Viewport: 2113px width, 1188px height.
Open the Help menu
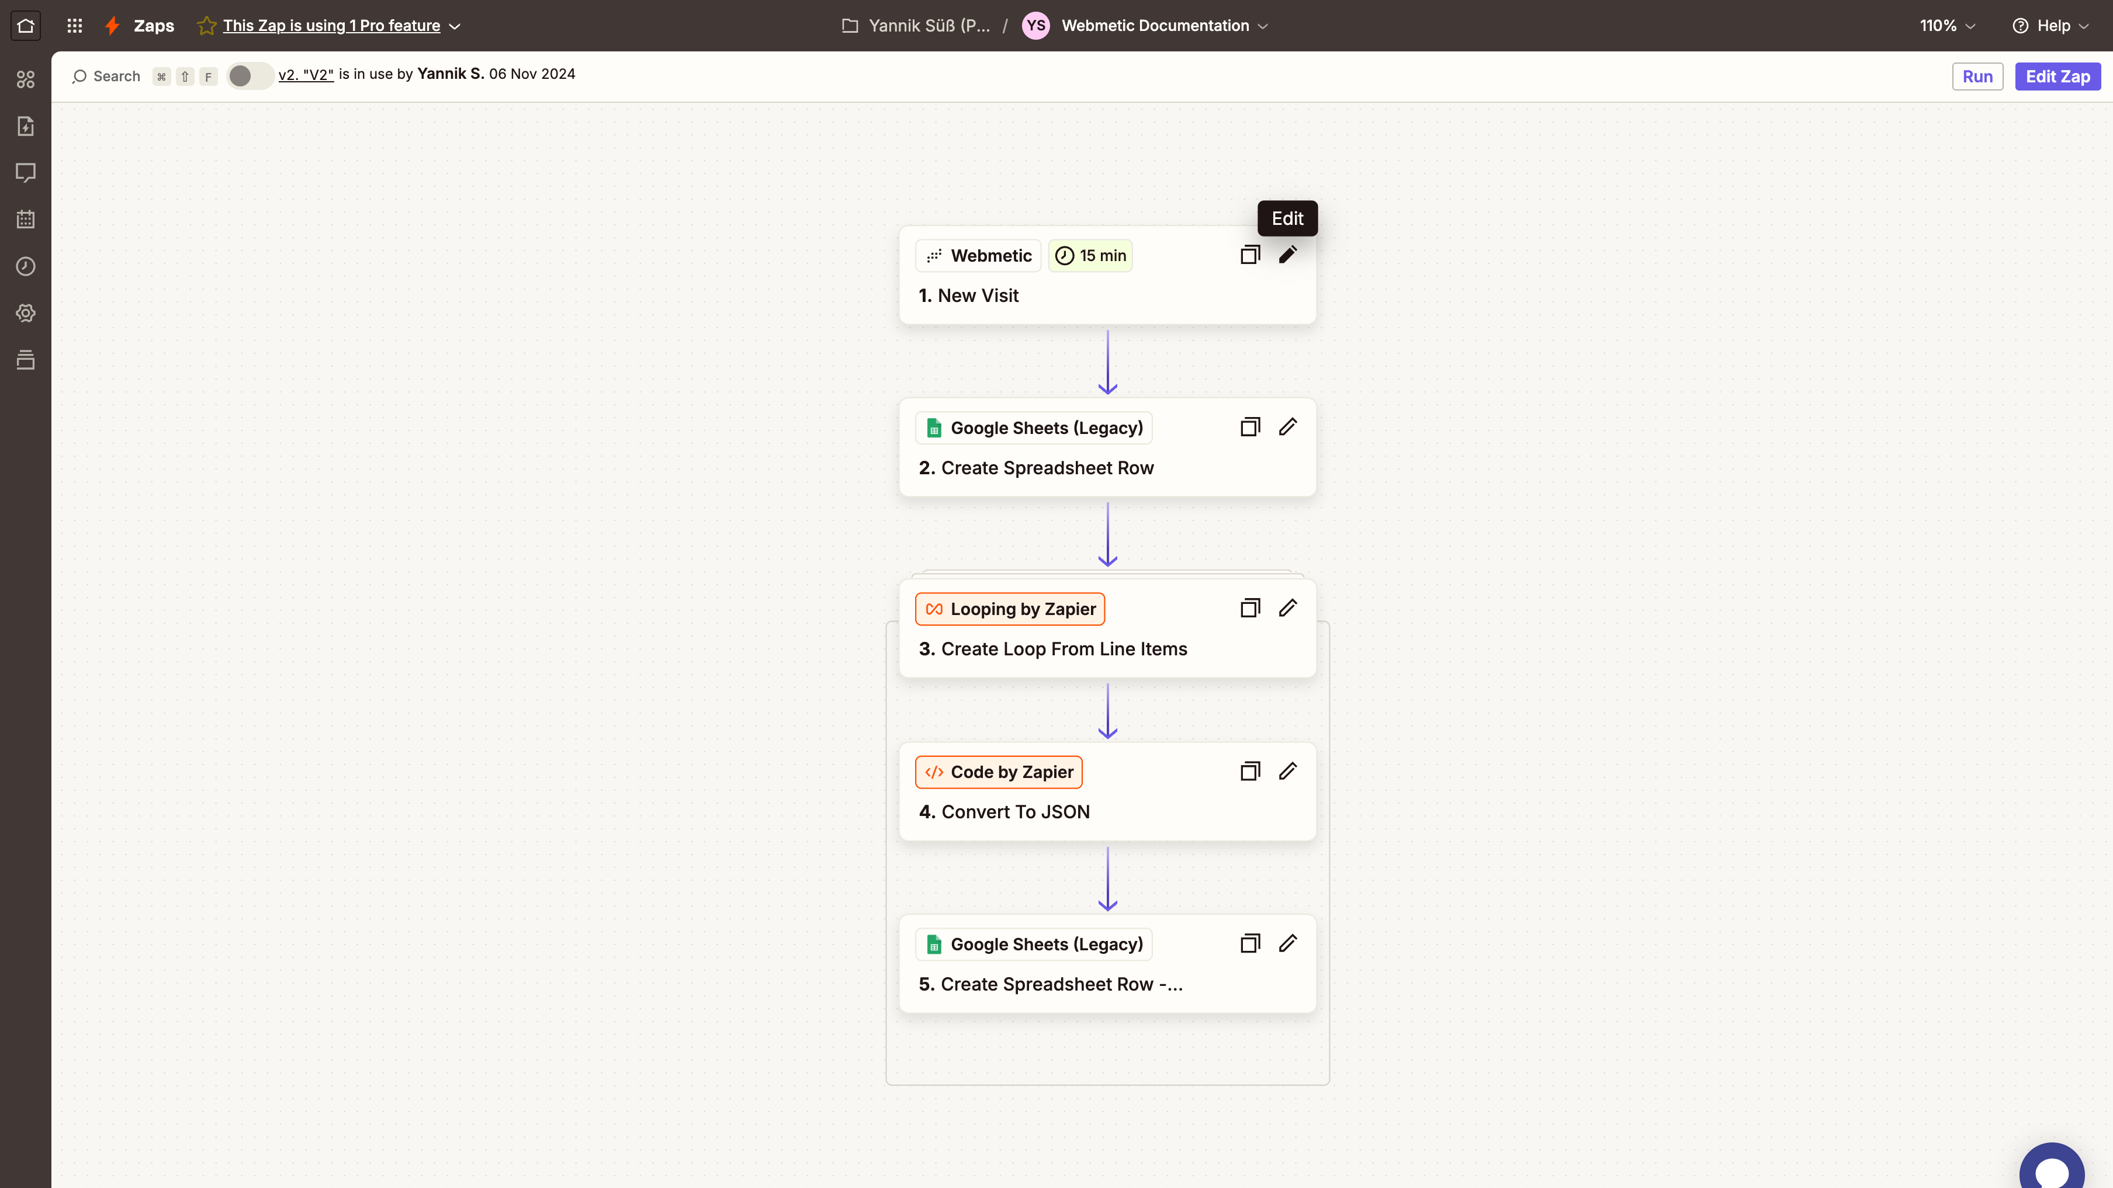pos(2050,26)
